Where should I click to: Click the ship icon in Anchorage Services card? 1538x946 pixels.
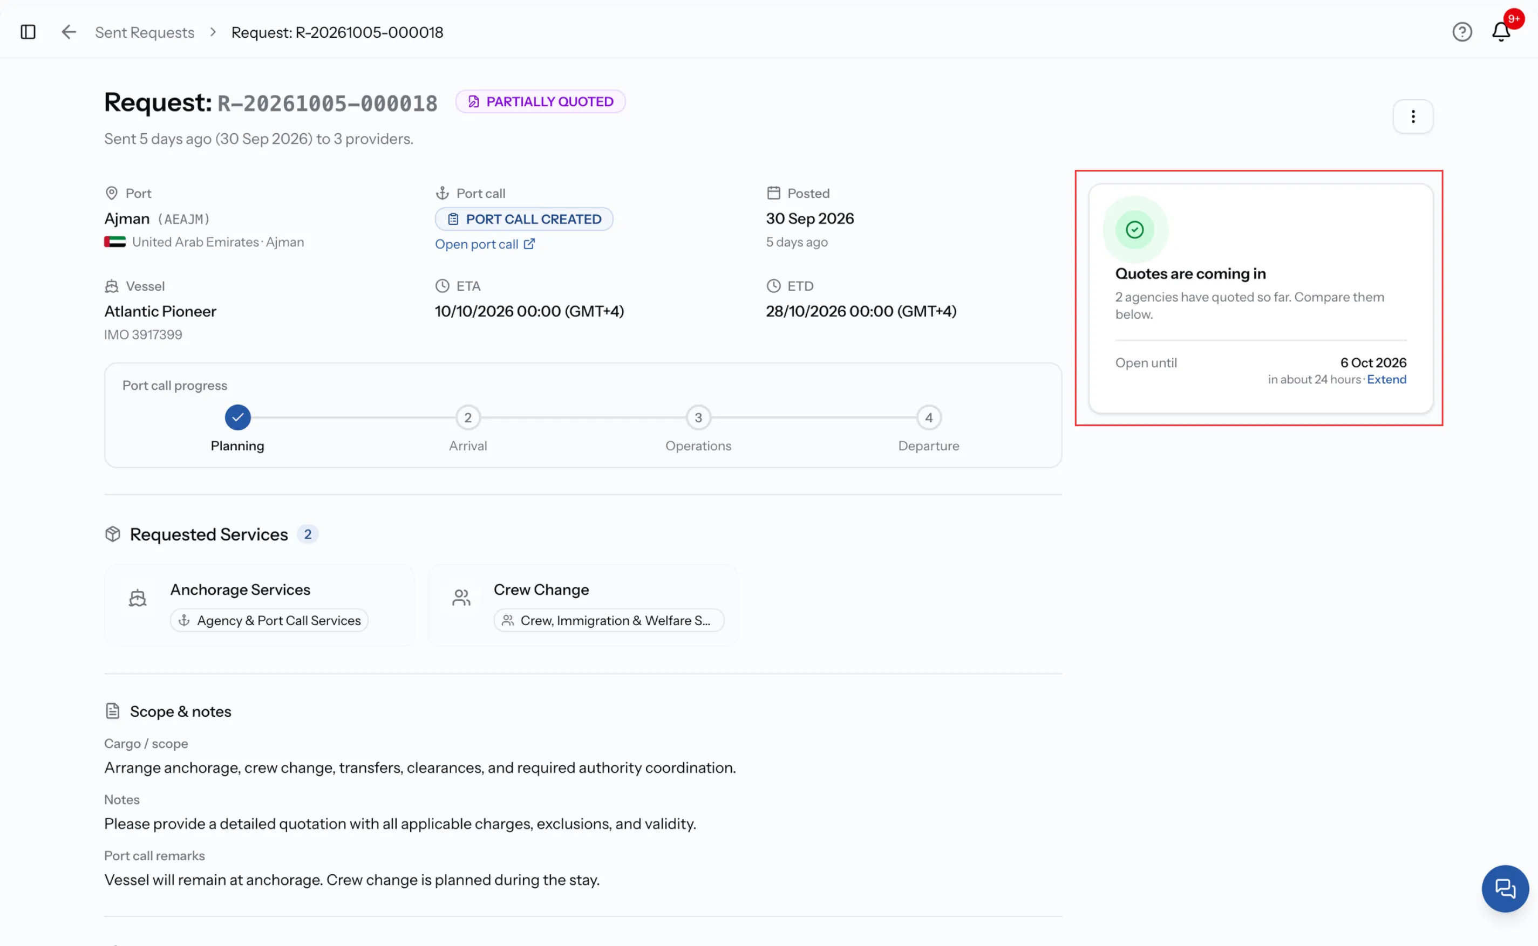coord(138,599)
